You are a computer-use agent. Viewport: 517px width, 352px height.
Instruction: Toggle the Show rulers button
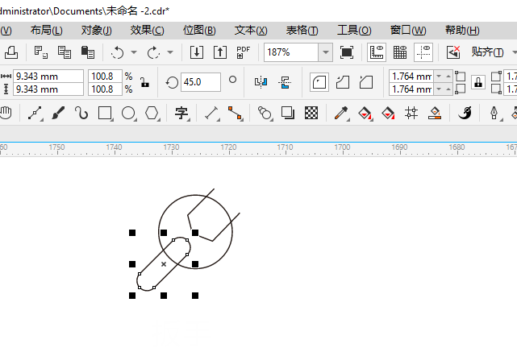pyautogui.click(x=377, y=52)
